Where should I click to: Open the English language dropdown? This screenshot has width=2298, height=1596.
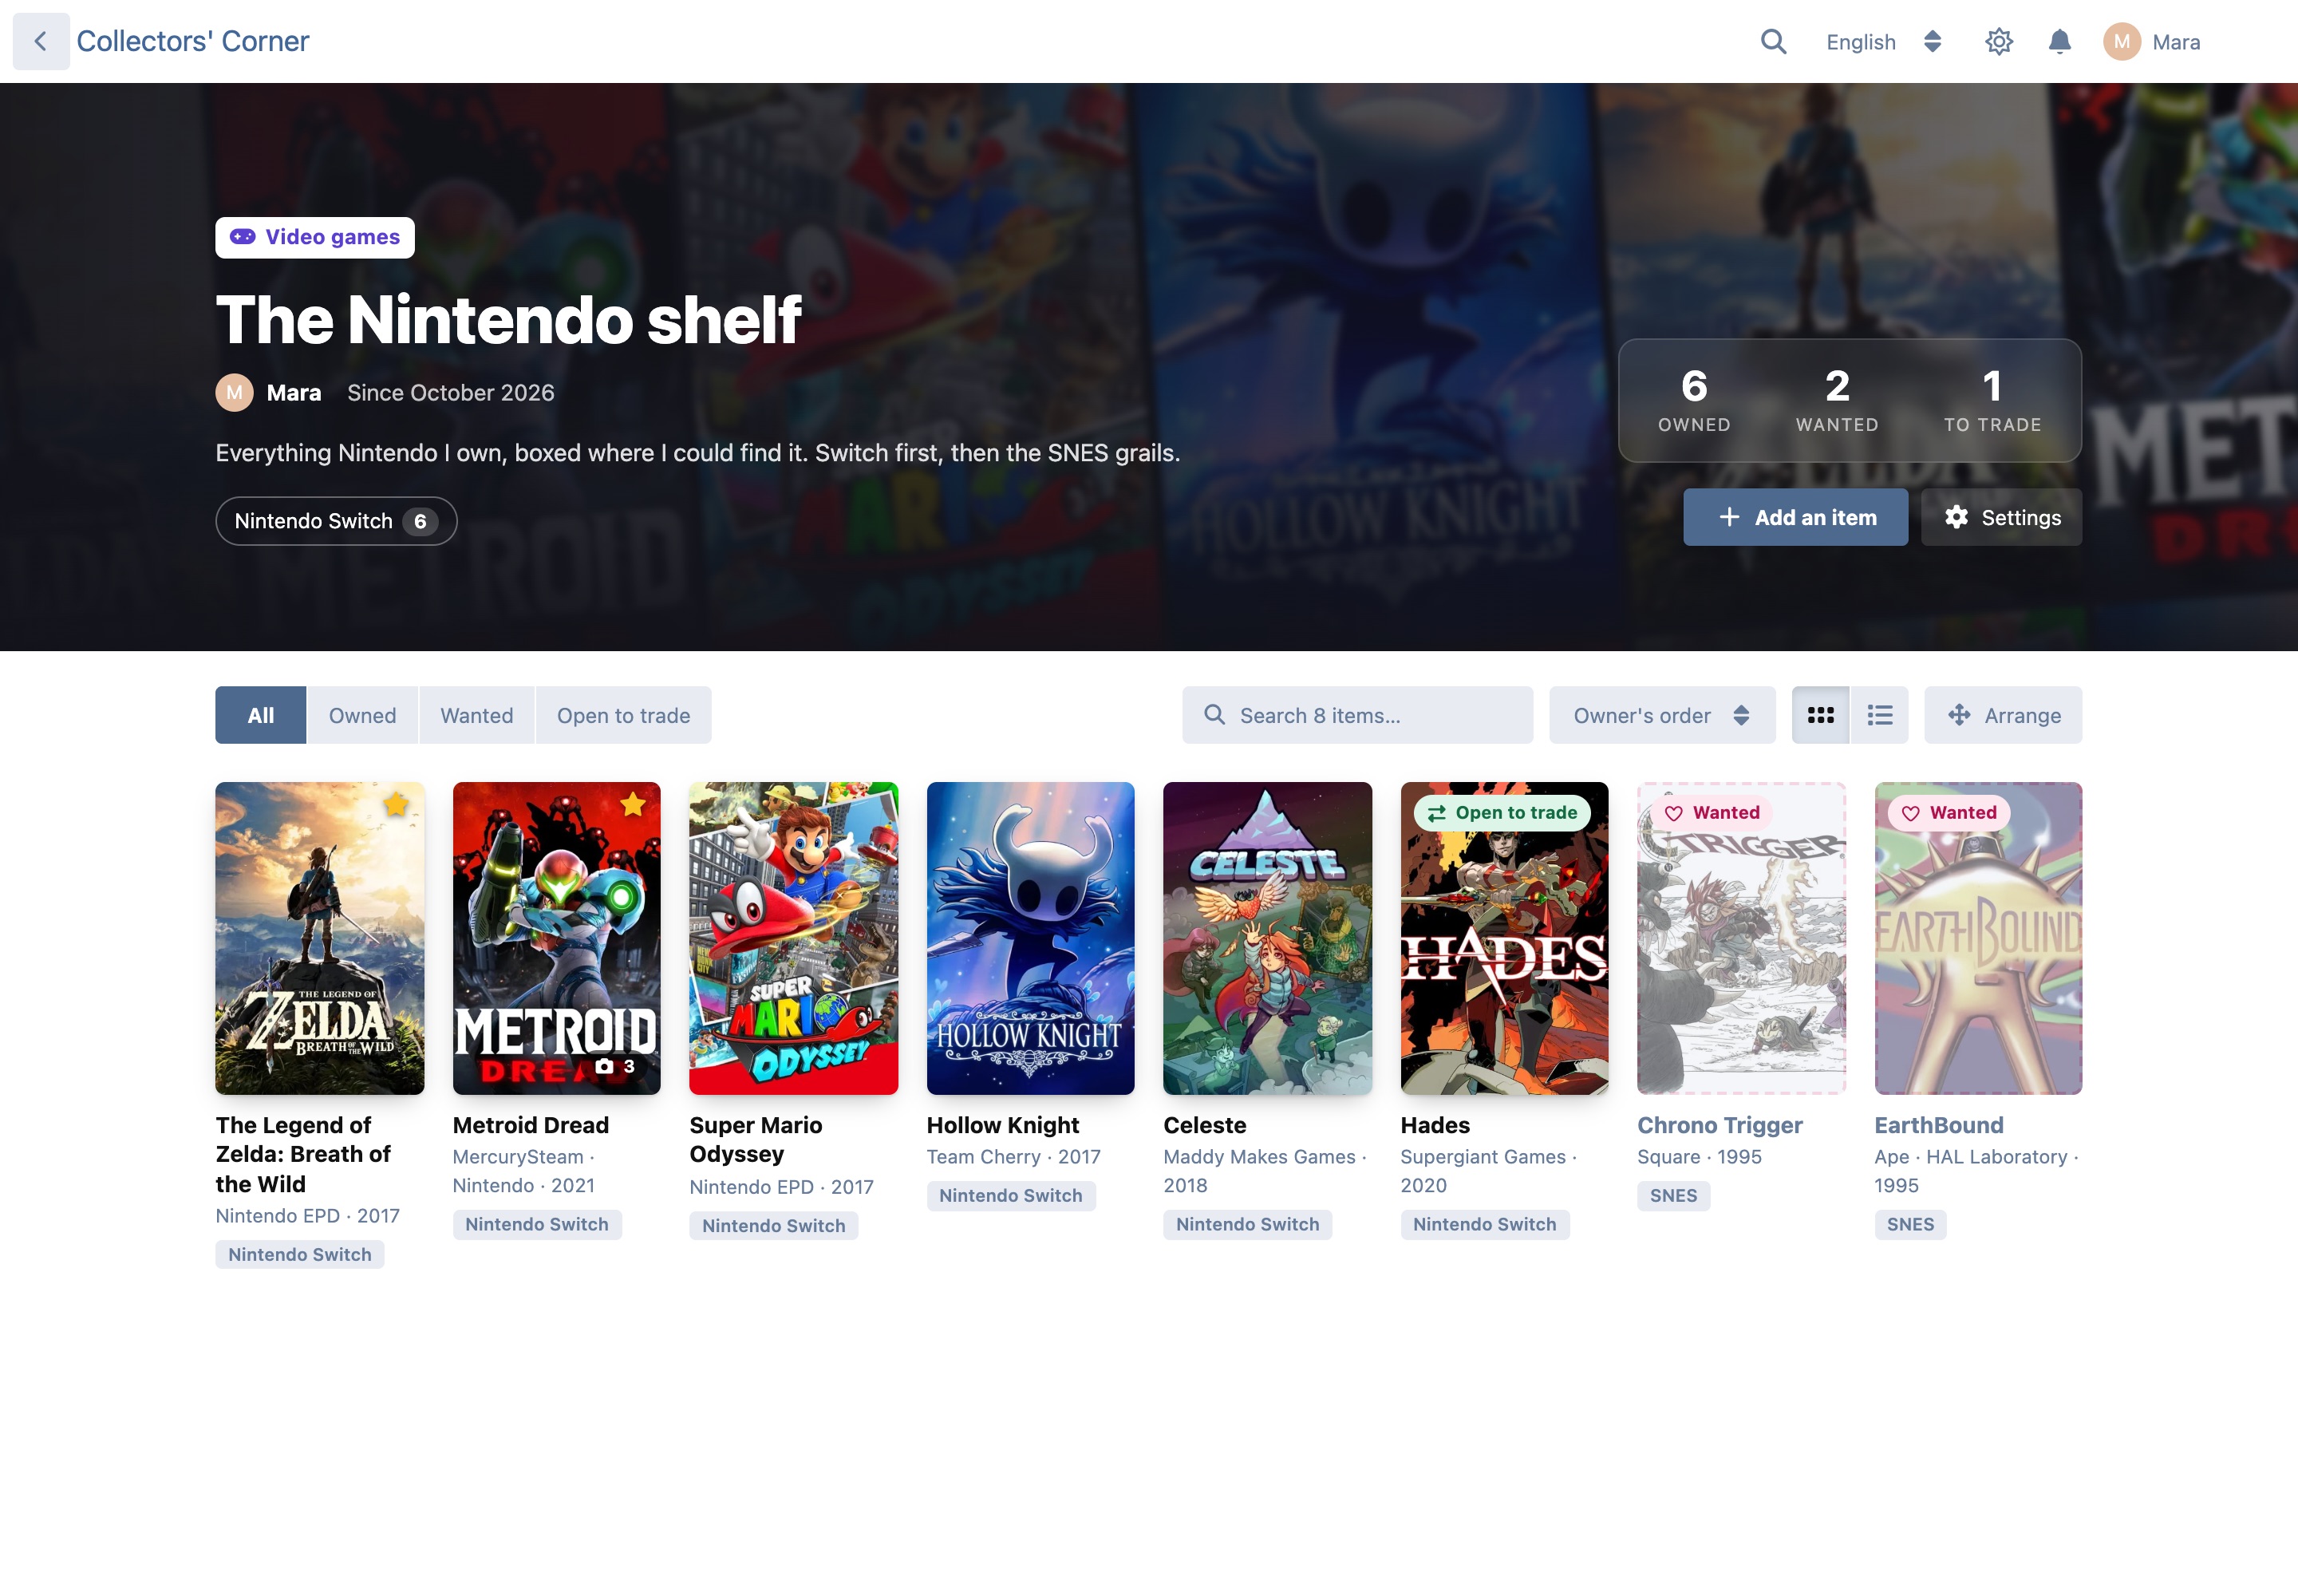[x=1884, y=42]
